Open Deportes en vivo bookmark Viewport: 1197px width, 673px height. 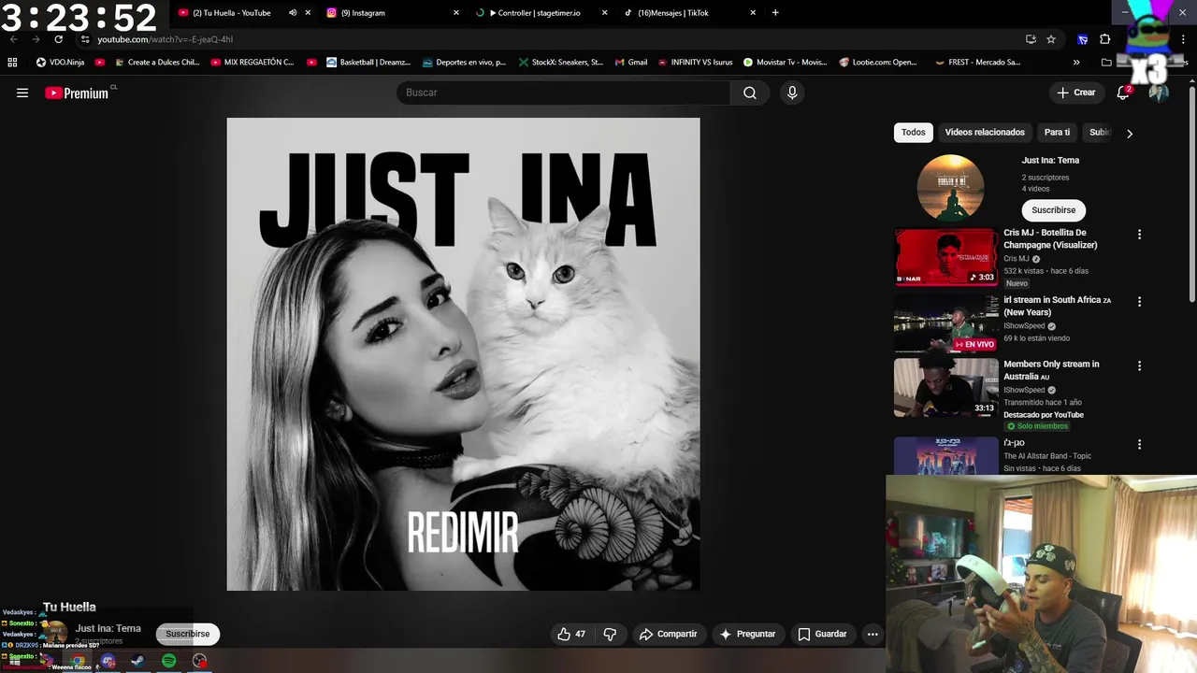pyautogui.click(x=464, y=63)
